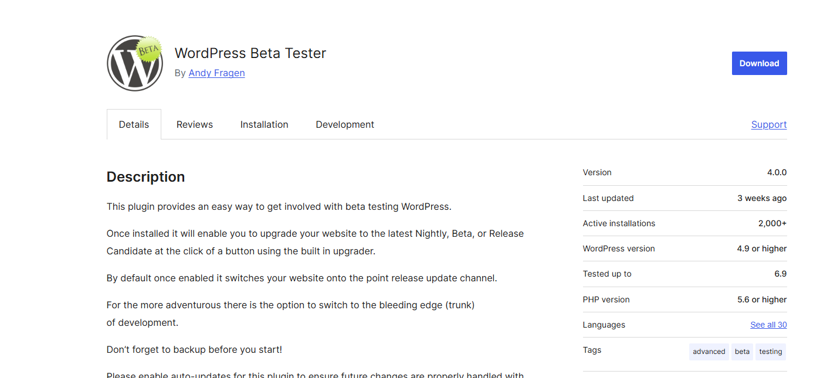Open the Support link
This screenshot has width=837, height=378.
[768, 124]
